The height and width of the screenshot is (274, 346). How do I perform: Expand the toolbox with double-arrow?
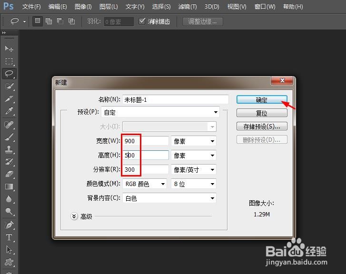click(4, 33)
